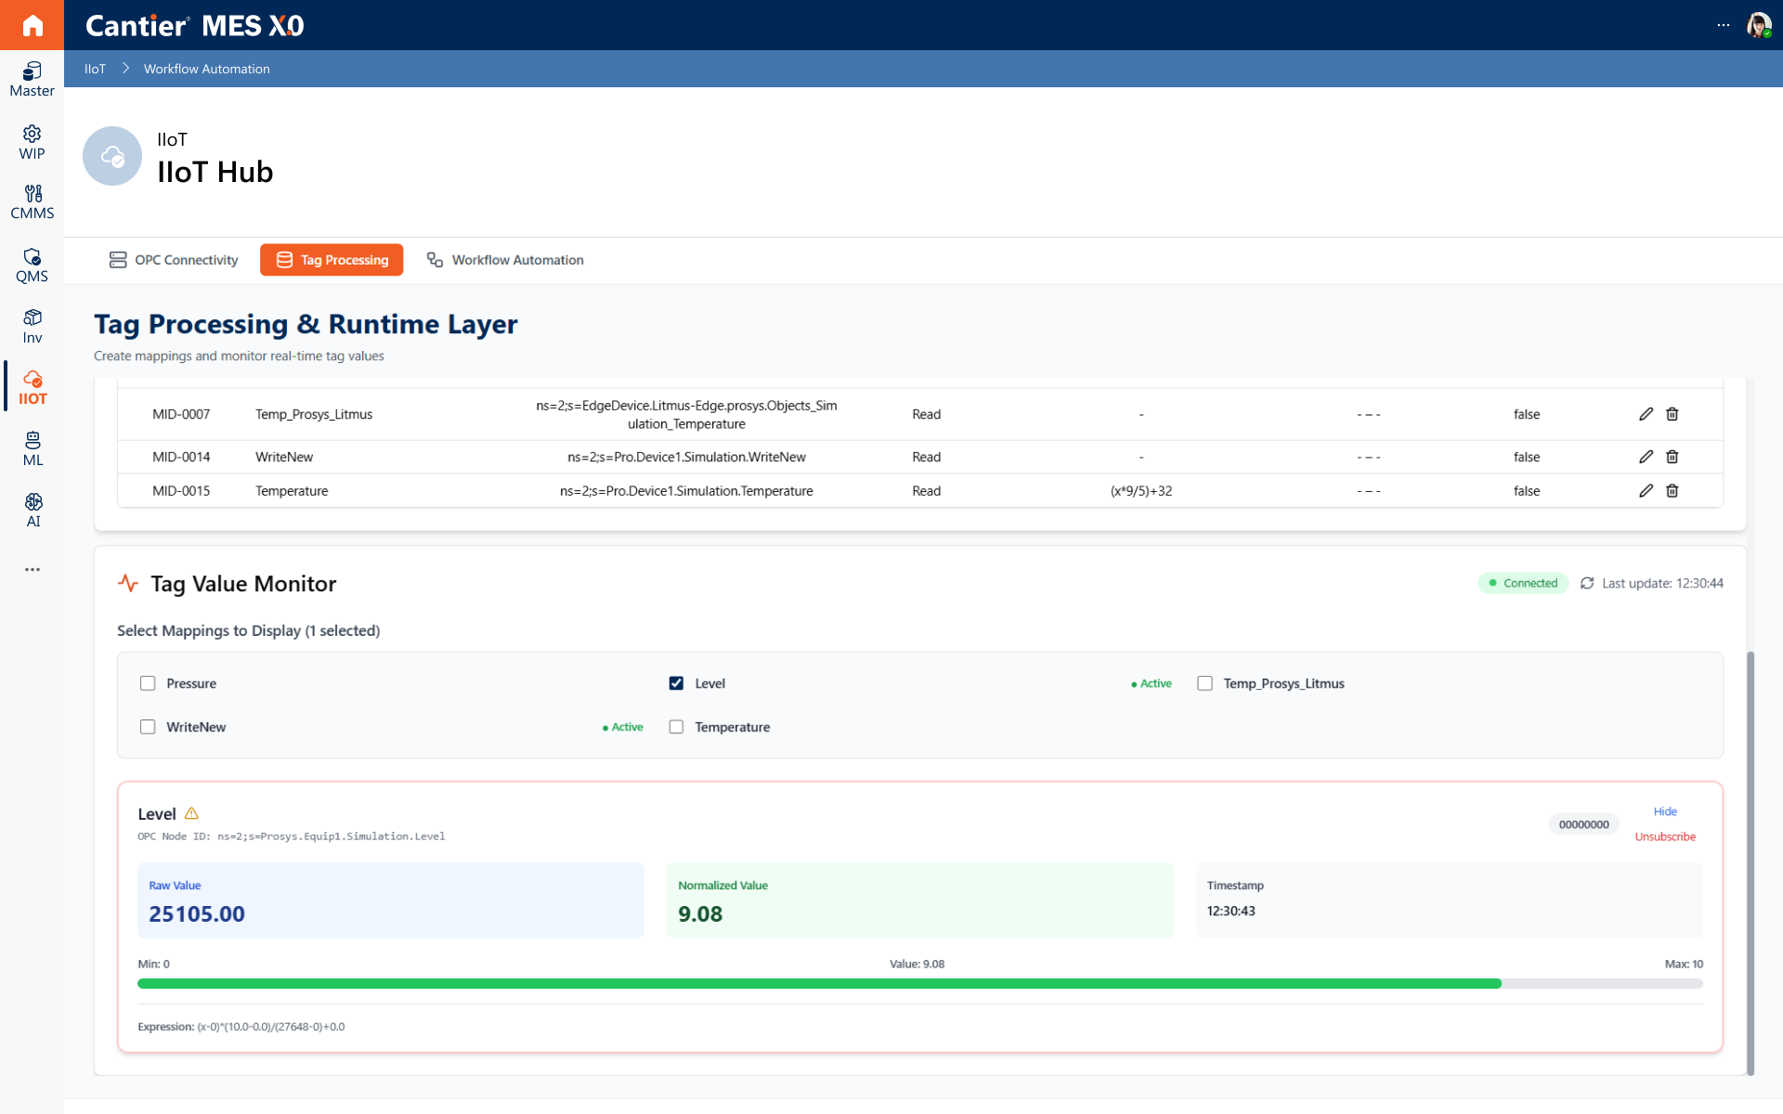1783x1114 pixels.
Task: Delete mapping MID-0014 WriteNew
Action: (x=1672, y=457)
